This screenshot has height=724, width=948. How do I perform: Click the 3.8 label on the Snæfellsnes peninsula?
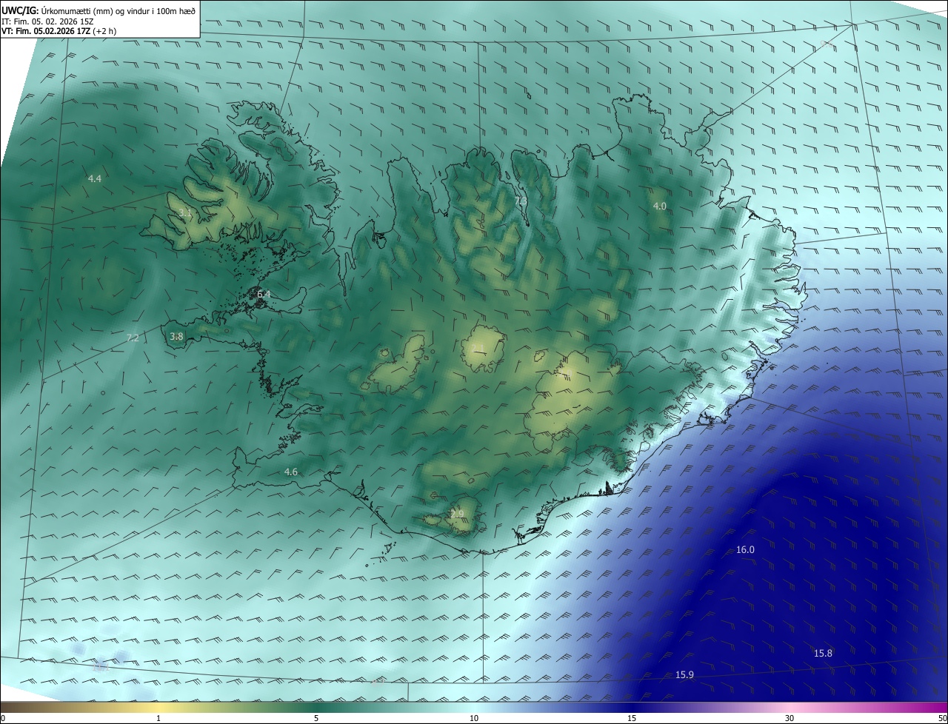click(x=176, y=337)
